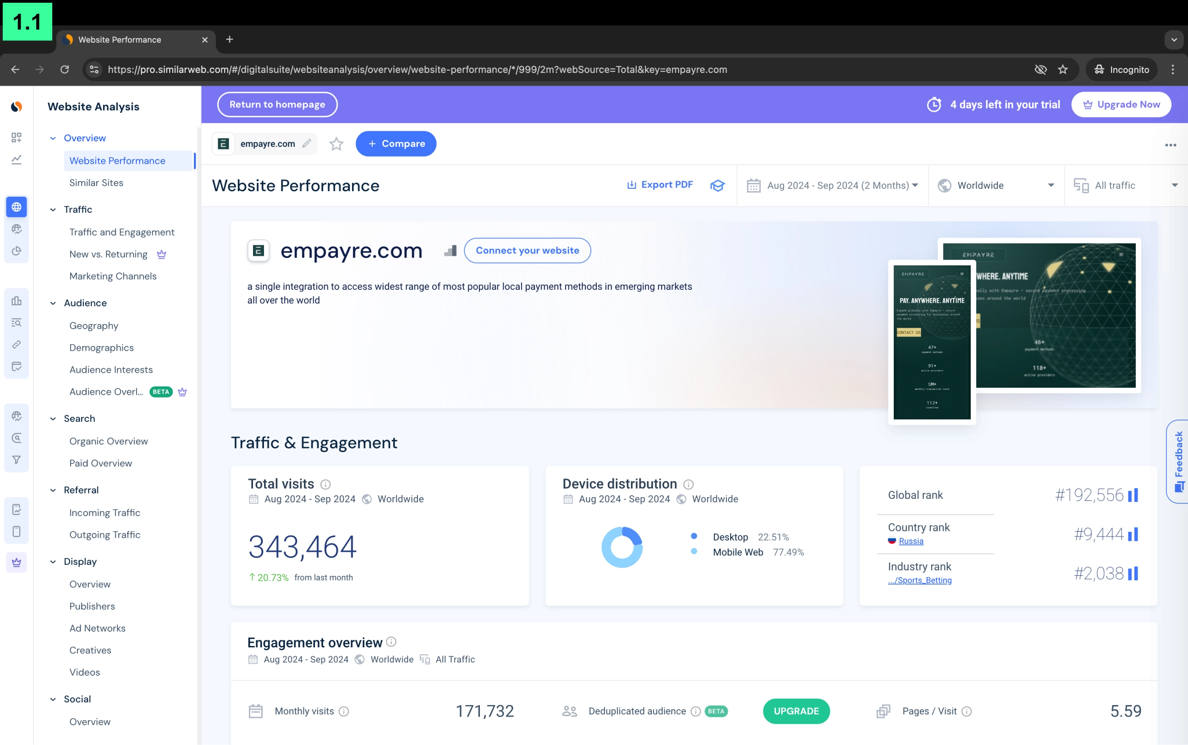The width and height of the screenshot is (1188, 745).
Task: Click the device distribution donut chart
Action: tap(622, 547)
